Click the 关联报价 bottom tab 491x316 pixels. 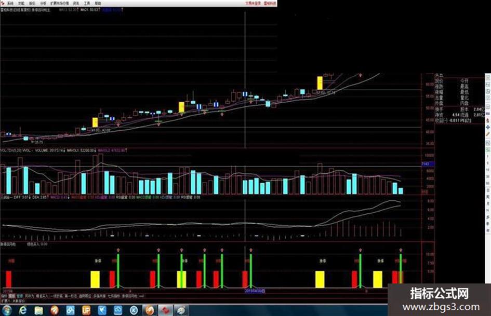point(19,301)
